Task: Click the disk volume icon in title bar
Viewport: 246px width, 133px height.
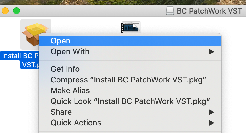Action: (170, 11)
